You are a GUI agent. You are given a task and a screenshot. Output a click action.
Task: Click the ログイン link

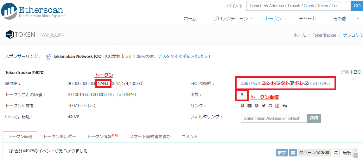232,6
